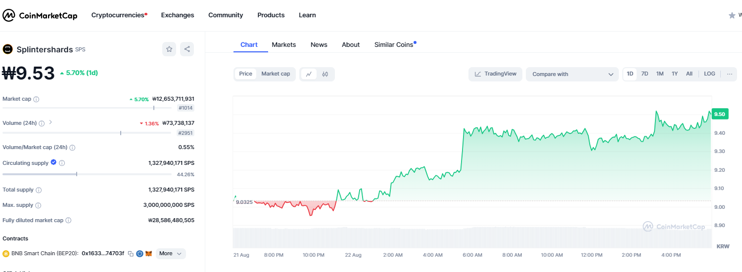Show Max. supply info icon
Screen dimensions: 742x272
[38, 205]
